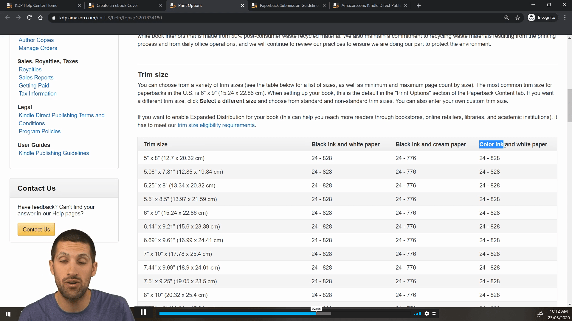
Task: Toggle fullscreen on the video player
Action: [x=434, y=314]
